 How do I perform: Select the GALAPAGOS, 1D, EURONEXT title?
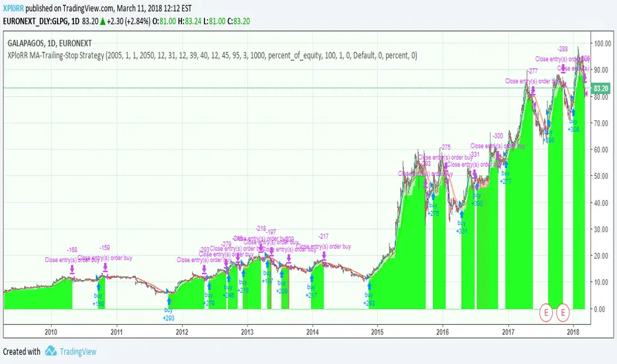[50, 43]
